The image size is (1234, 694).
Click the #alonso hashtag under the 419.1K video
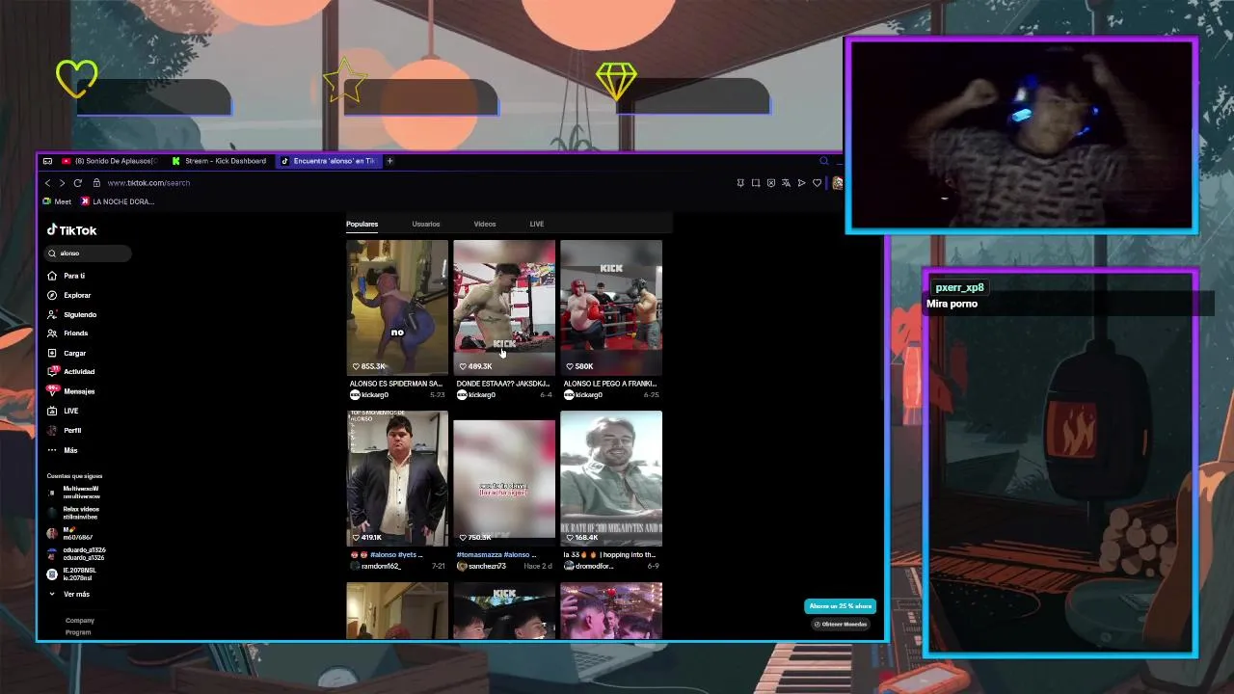click(384, 555)
